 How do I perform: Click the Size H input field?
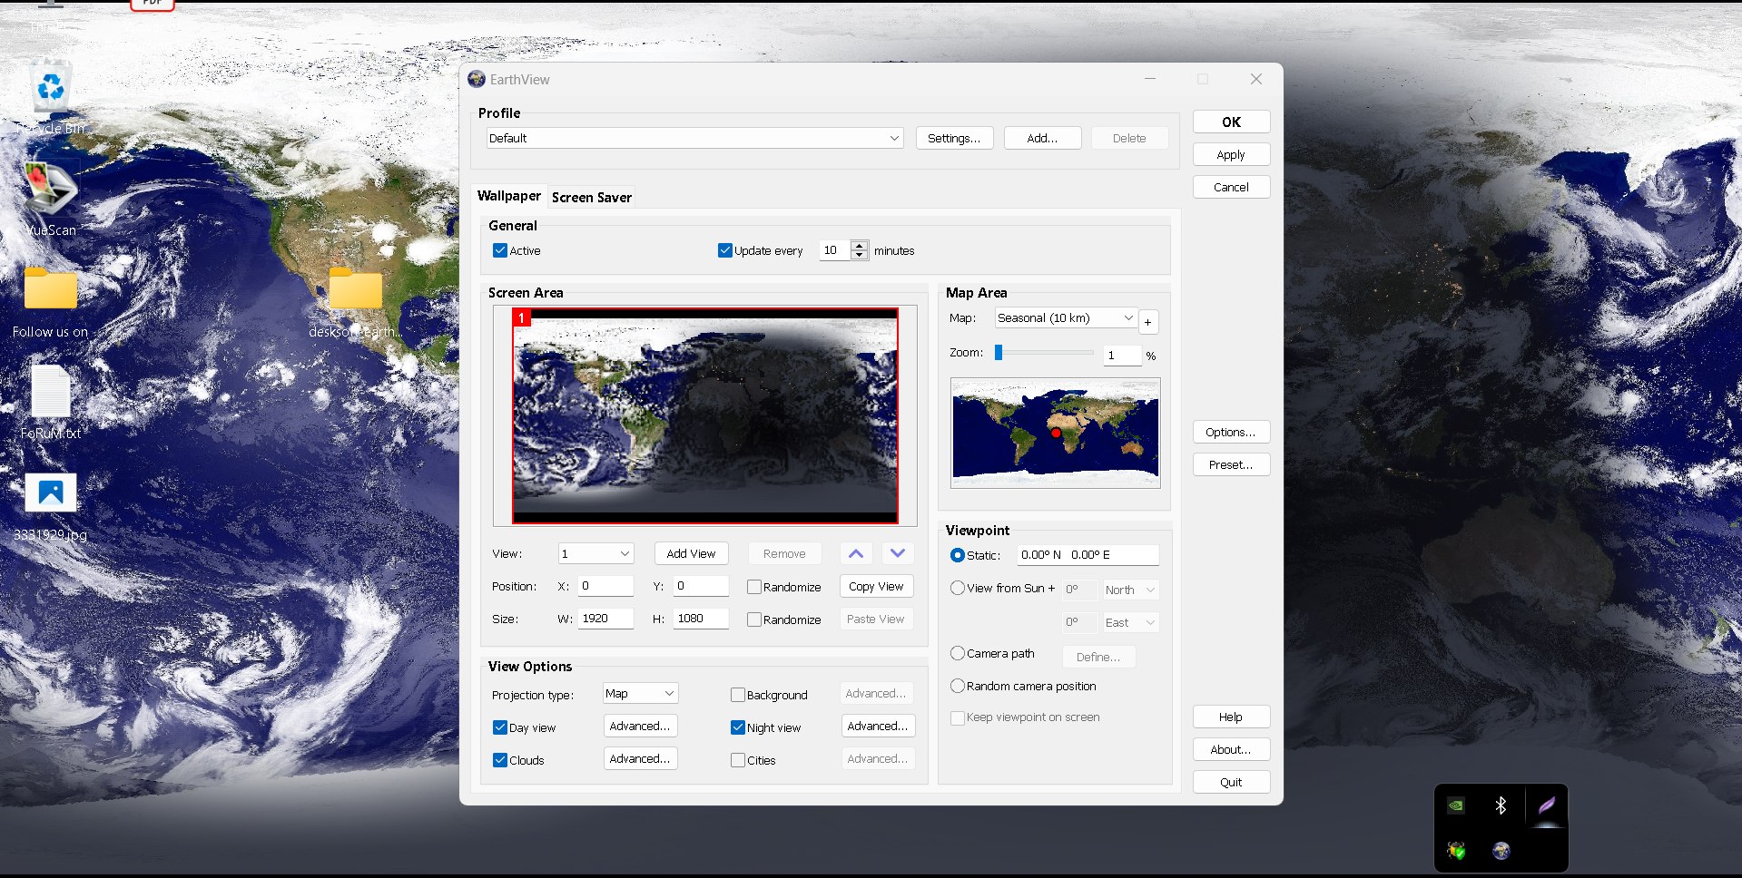[x=701, y=619]
